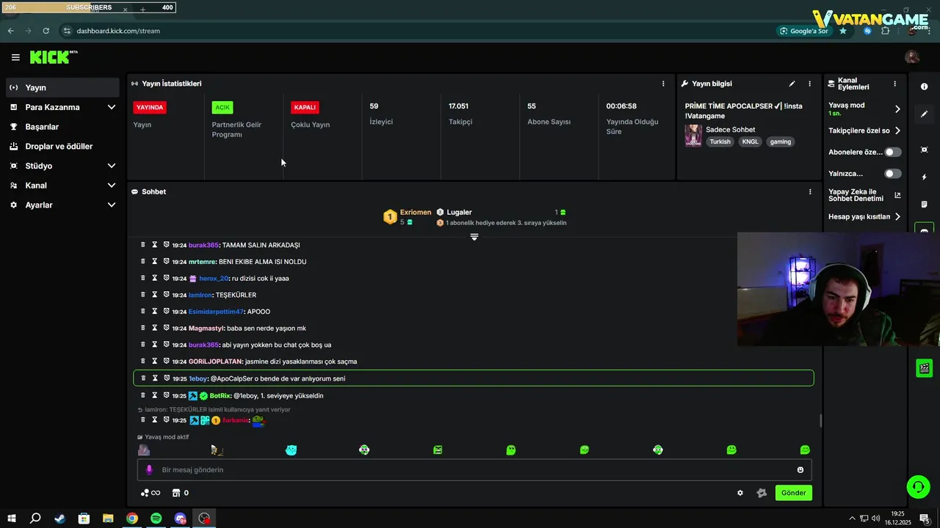Screen dimensions: 940x528
Task: Click the cyan cat emote in the quick emote row
Action: [x=291, y=450]
